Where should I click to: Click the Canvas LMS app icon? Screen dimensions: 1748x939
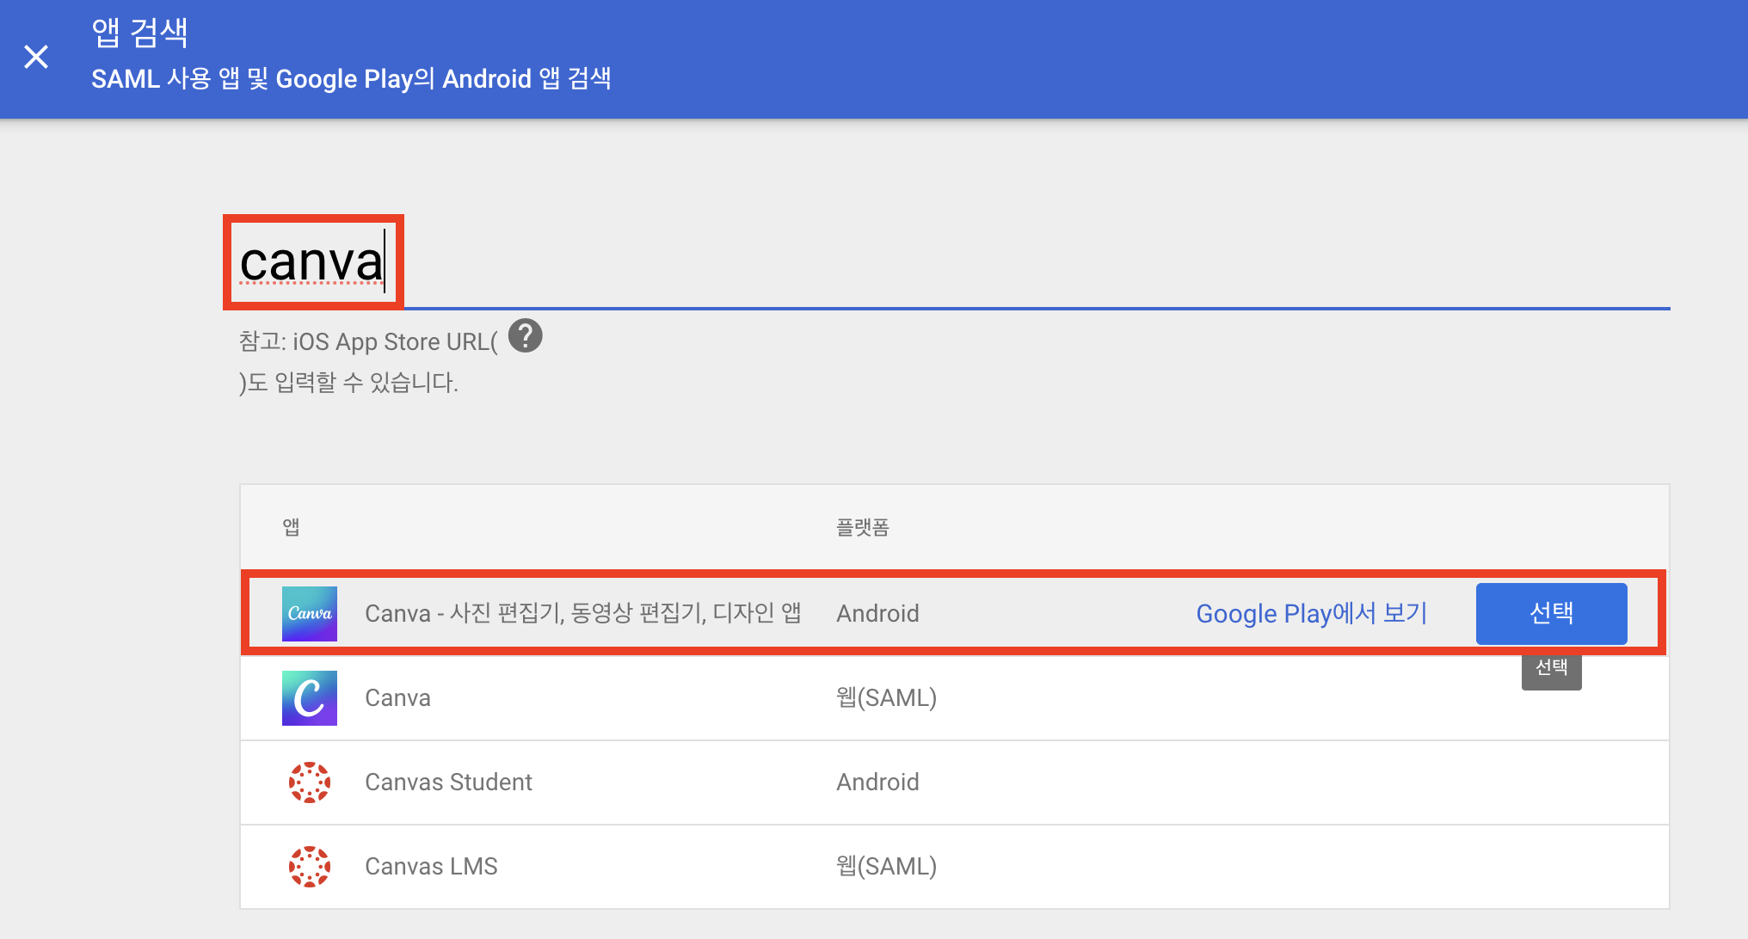coord(309,866)
